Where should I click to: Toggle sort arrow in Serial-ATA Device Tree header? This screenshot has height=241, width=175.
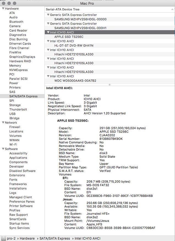tap(172, 9)
